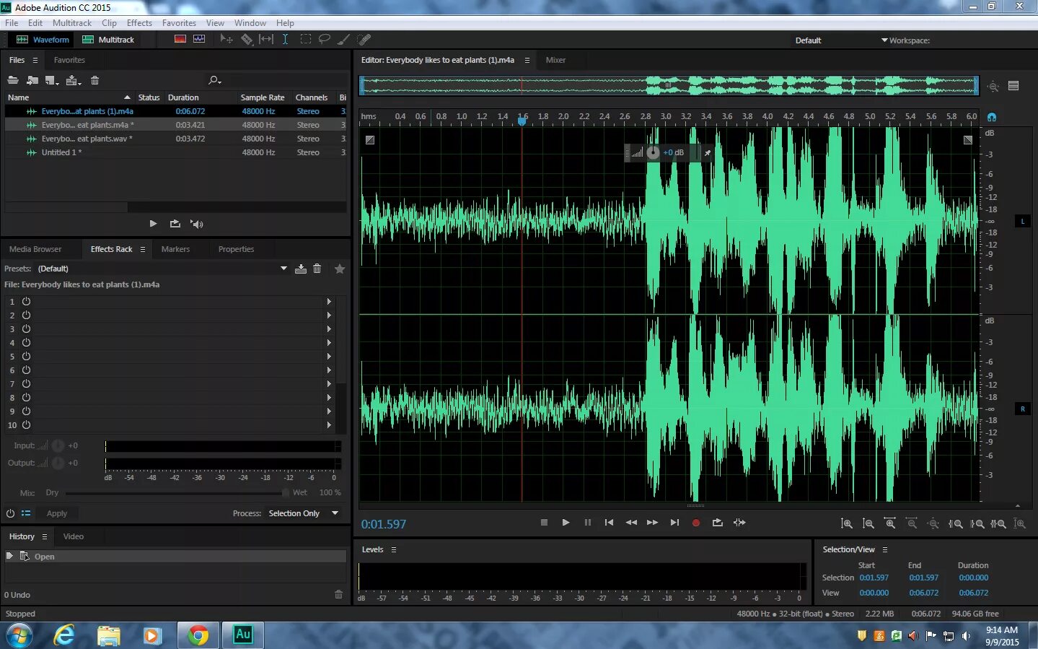
Task: Open Editor panel menu icon
Action: pos(527,60)
